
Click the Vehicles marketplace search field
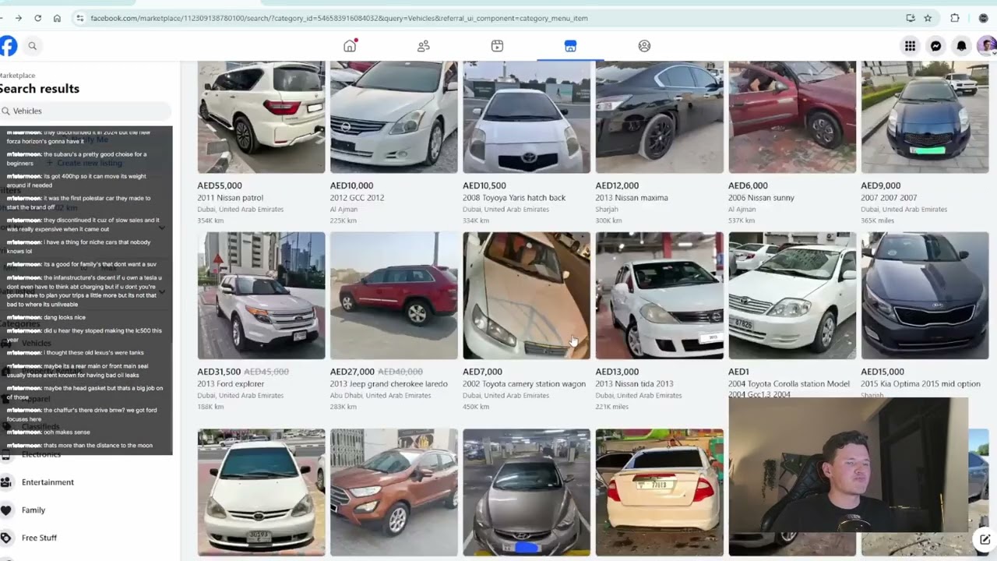tap(84, 111)
